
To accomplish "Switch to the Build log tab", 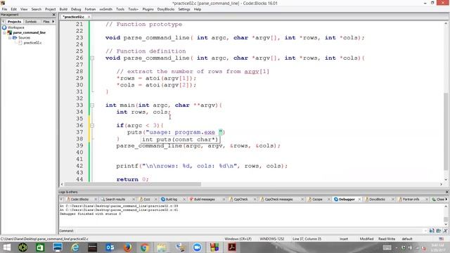I will point(172,200).
